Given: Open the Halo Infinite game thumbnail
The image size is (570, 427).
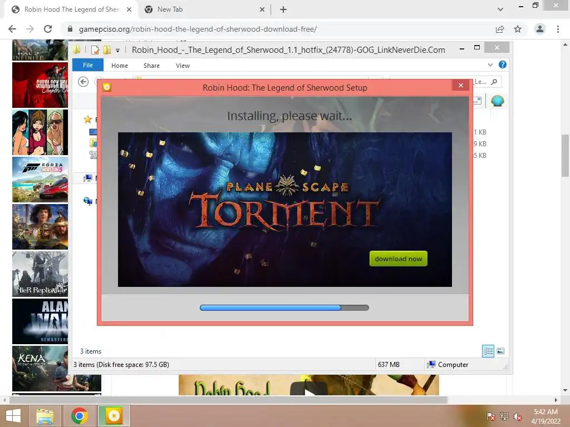Looking at the screenshot, I should point(40,49).
